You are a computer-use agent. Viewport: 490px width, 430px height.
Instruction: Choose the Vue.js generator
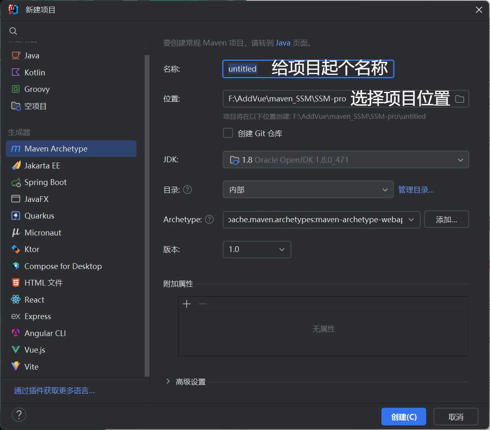click(35, 350)
